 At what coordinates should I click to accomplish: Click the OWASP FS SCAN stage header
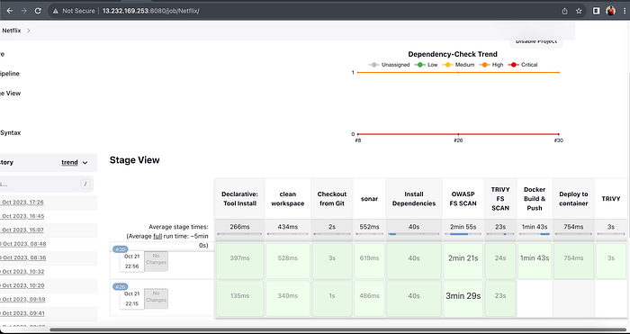(x=463, y=199)
